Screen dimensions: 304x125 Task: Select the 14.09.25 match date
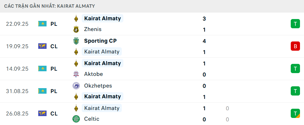17,69
